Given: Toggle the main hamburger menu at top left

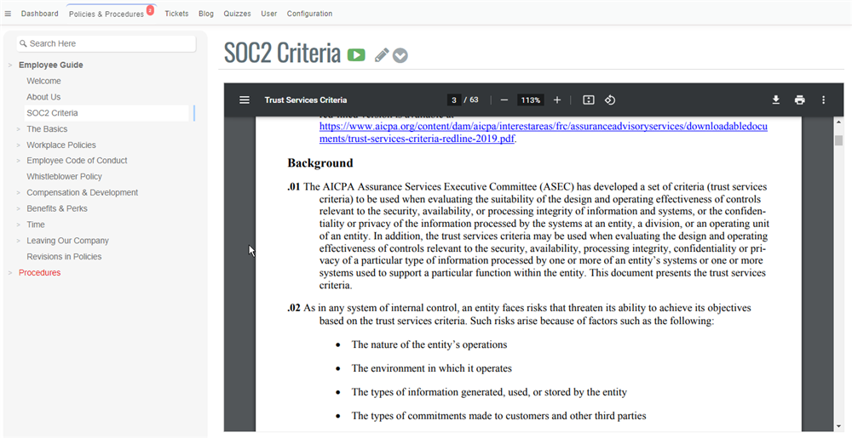Looking at the screenshot, I should (x=9, y=14).
